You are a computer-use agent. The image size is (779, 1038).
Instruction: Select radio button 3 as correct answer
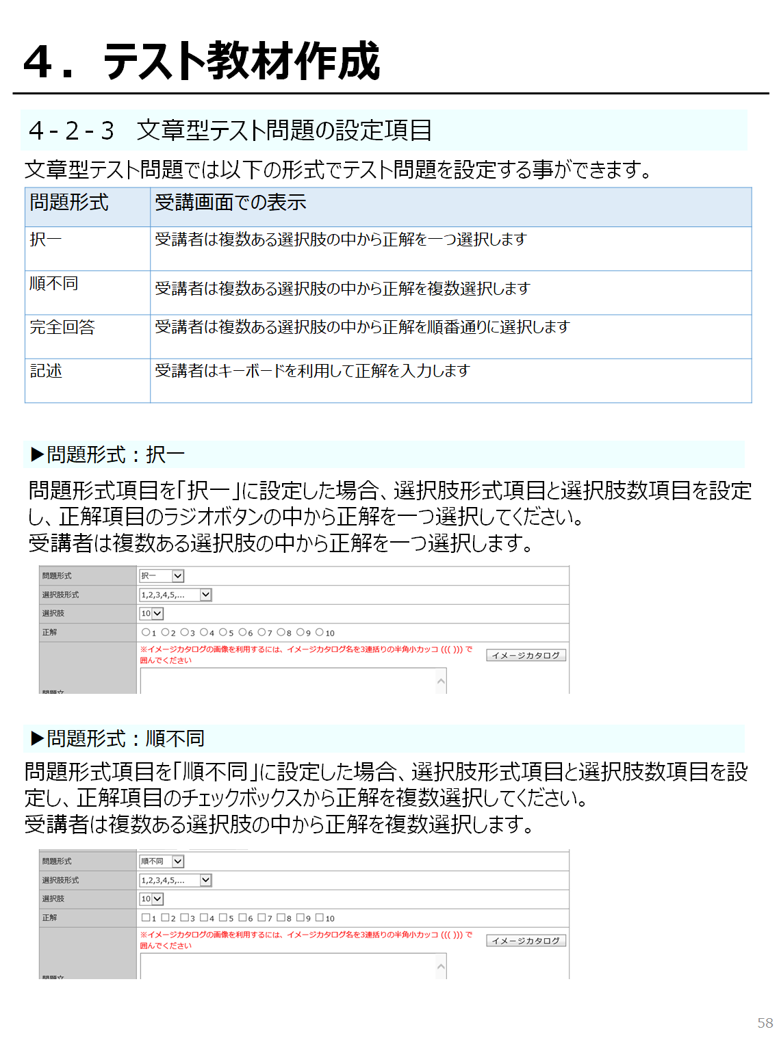coord(184,632)
